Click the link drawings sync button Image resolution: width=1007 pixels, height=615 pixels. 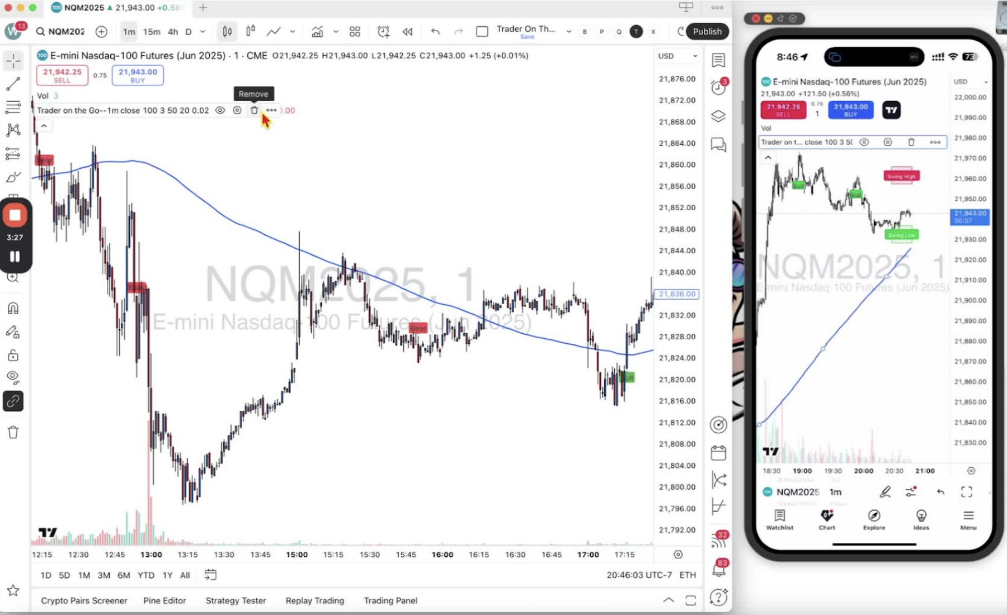tap(13, 401)
